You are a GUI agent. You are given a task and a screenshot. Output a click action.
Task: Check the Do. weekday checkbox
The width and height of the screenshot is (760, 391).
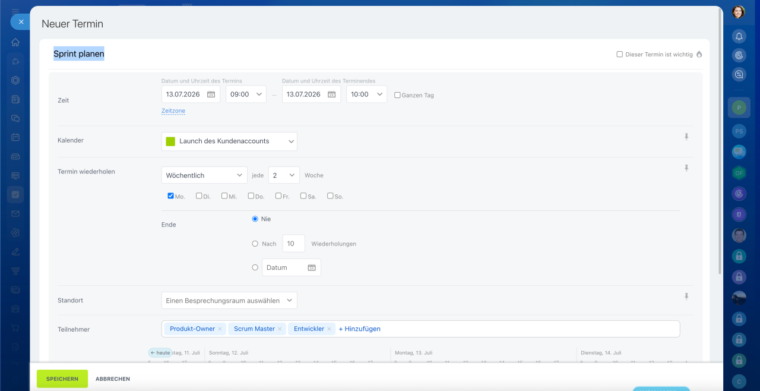[251, 195]
